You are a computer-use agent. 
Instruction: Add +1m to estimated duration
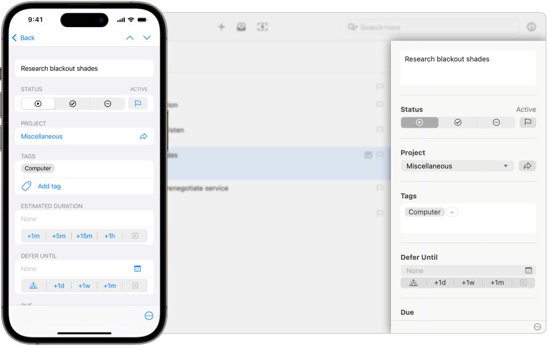click(34, 236)
